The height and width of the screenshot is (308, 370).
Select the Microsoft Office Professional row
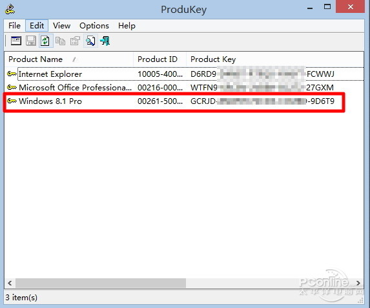click(184, 88)
